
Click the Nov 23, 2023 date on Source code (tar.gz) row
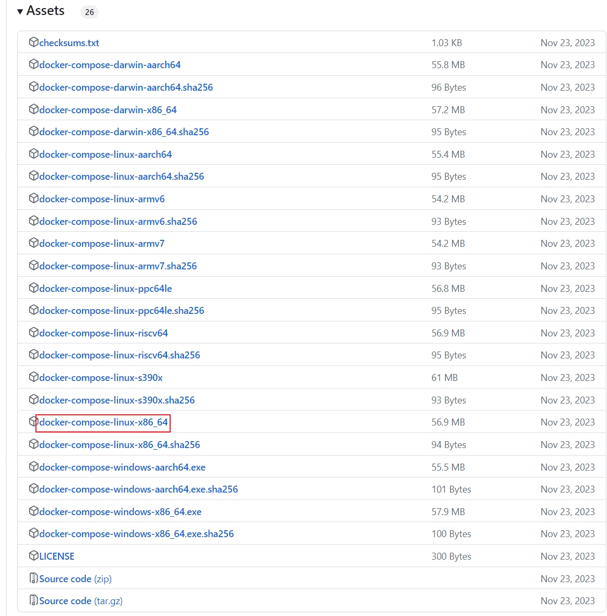pyautogui.click(x=567, y=601)
